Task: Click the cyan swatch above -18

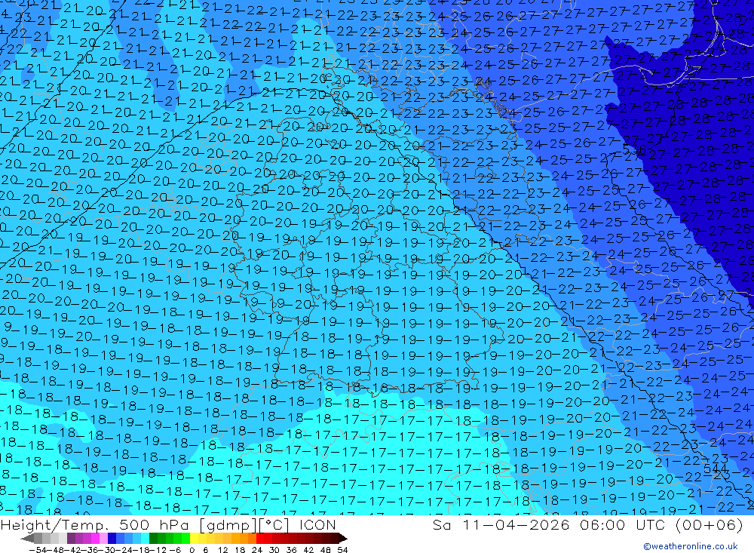Action: click(145, 538)
